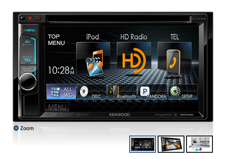Tap the TEL hardware side button
Viewport: 225px width, 159px height.
click(x=28, y=59)
